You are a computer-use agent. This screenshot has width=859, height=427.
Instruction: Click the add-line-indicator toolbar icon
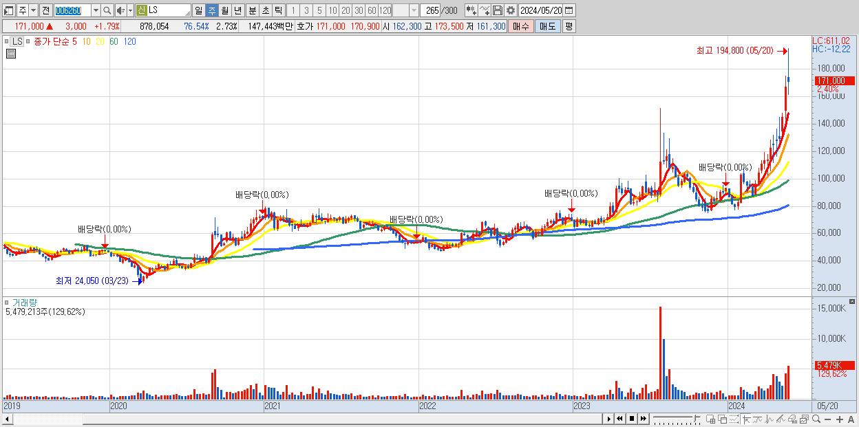pyautogui.click(x=485, y=10)
